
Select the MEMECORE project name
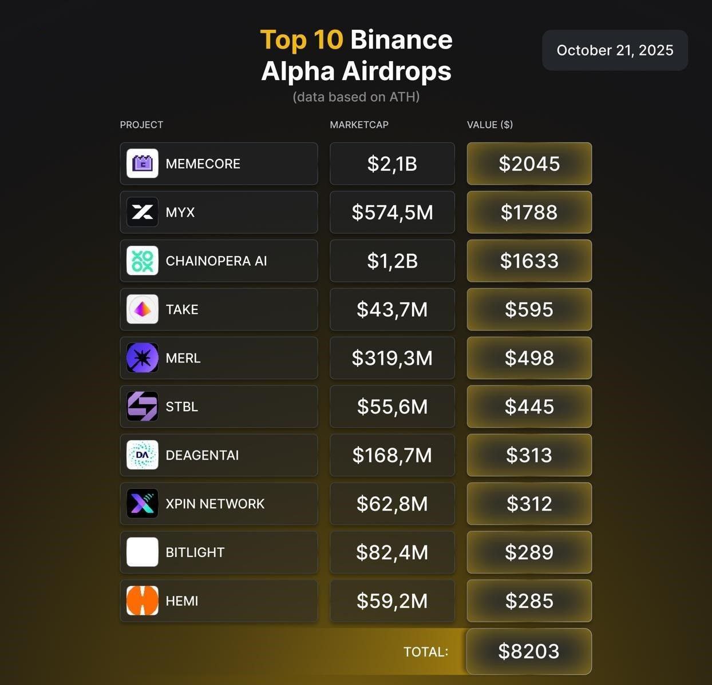click(203, 164)
